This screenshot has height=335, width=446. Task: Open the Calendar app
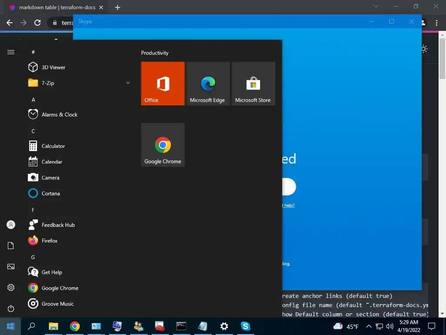[x=79, y=162]
